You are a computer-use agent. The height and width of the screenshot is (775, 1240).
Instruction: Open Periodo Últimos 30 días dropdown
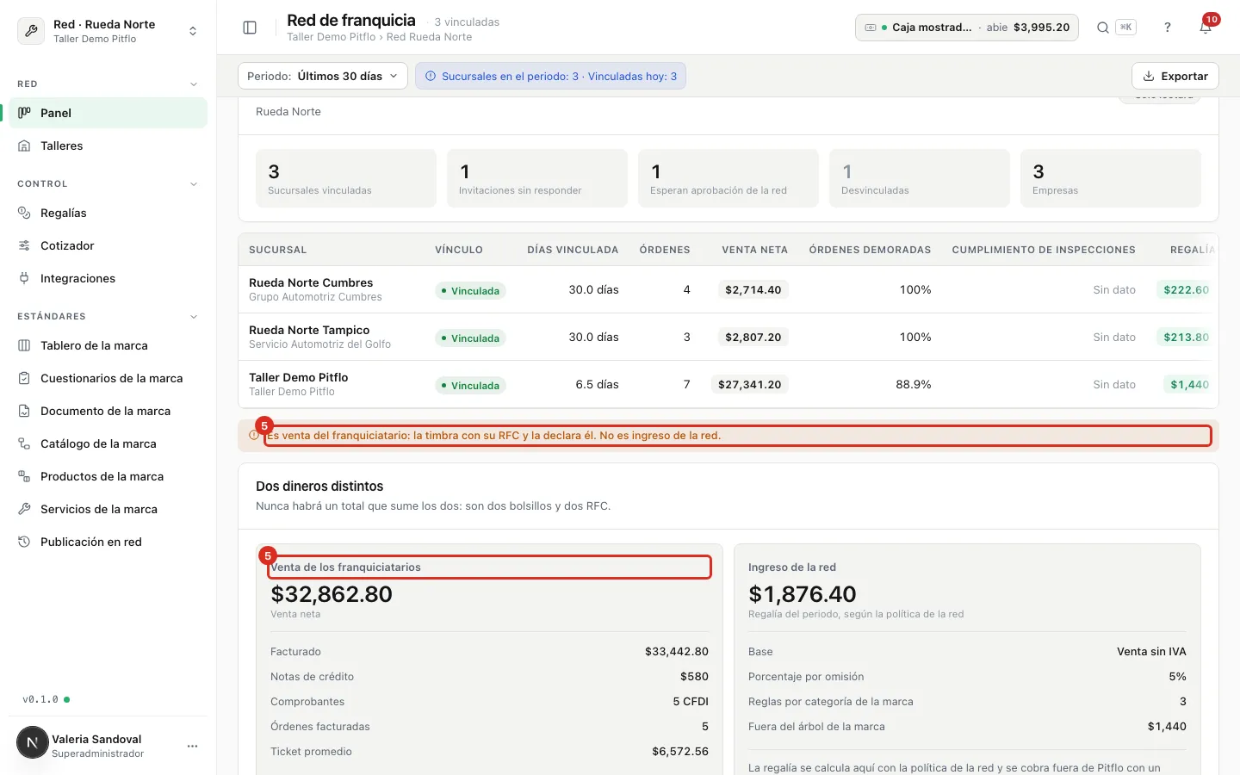(322, 76)
